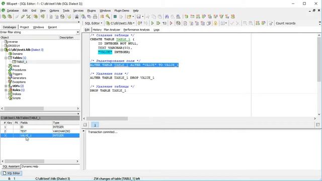Click the editor vertical scrollbar down arrow

pyautogui.click(x=319, y=114)
